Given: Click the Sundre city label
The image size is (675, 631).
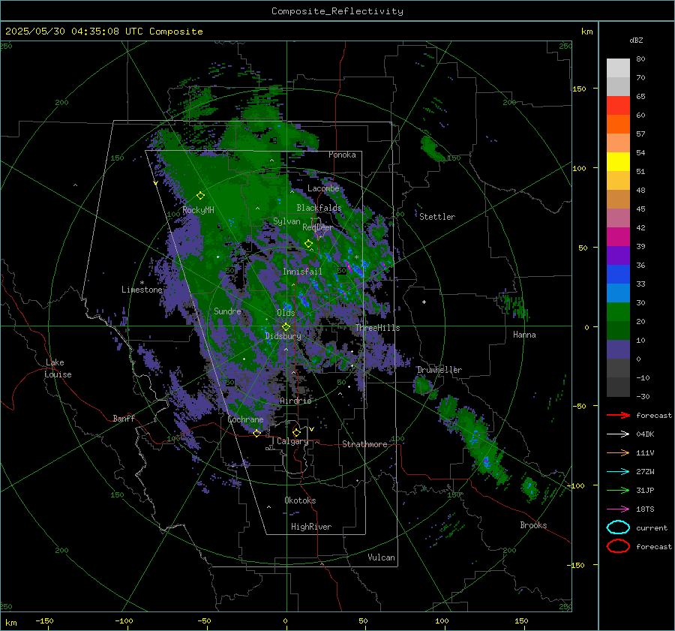Looking at the screenshot, I should pos(227,311).
